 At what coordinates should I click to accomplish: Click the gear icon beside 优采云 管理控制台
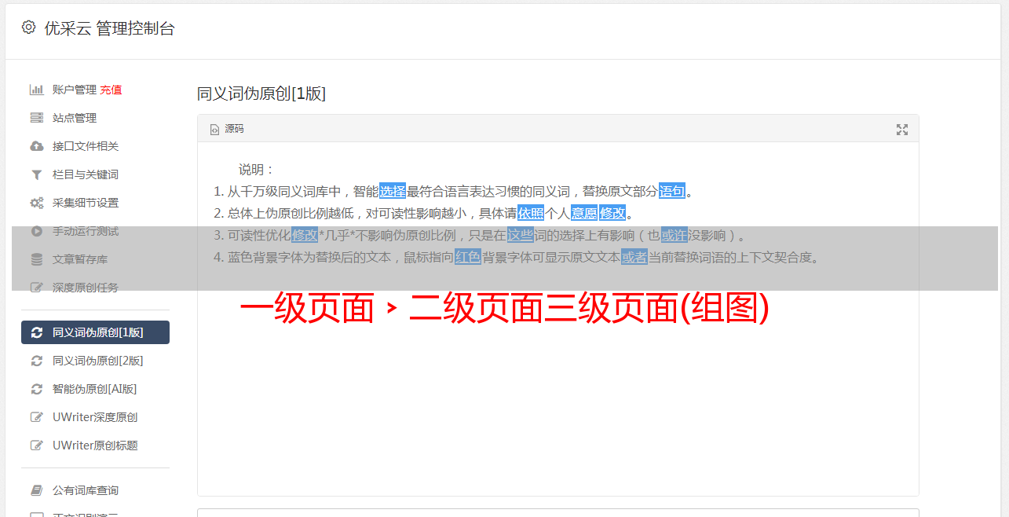(29, 27)
